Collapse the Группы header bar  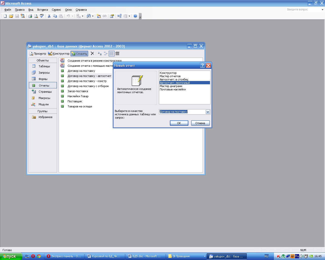(x=43, y=111)
